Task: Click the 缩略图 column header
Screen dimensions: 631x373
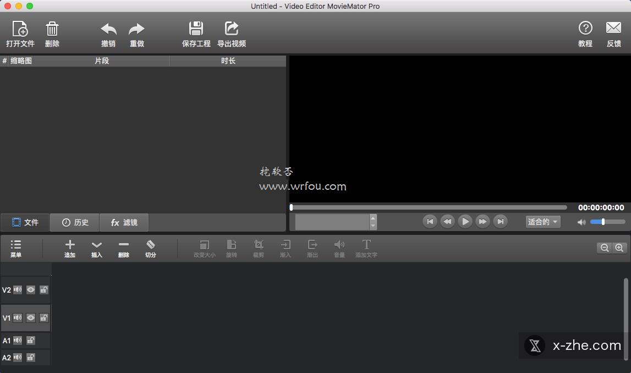Action: pyautogui.click(x=21, y=61)
